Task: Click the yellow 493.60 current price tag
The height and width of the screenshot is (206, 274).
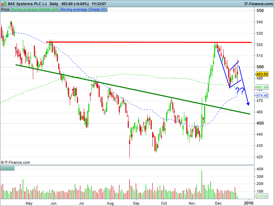Action: coord(262,74)
